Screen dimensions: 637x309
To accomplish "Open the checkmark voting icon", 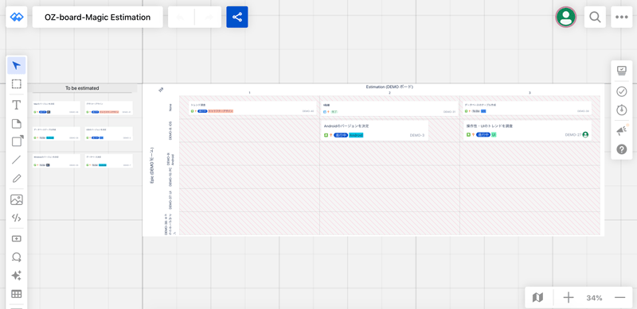I will [622, 91].
